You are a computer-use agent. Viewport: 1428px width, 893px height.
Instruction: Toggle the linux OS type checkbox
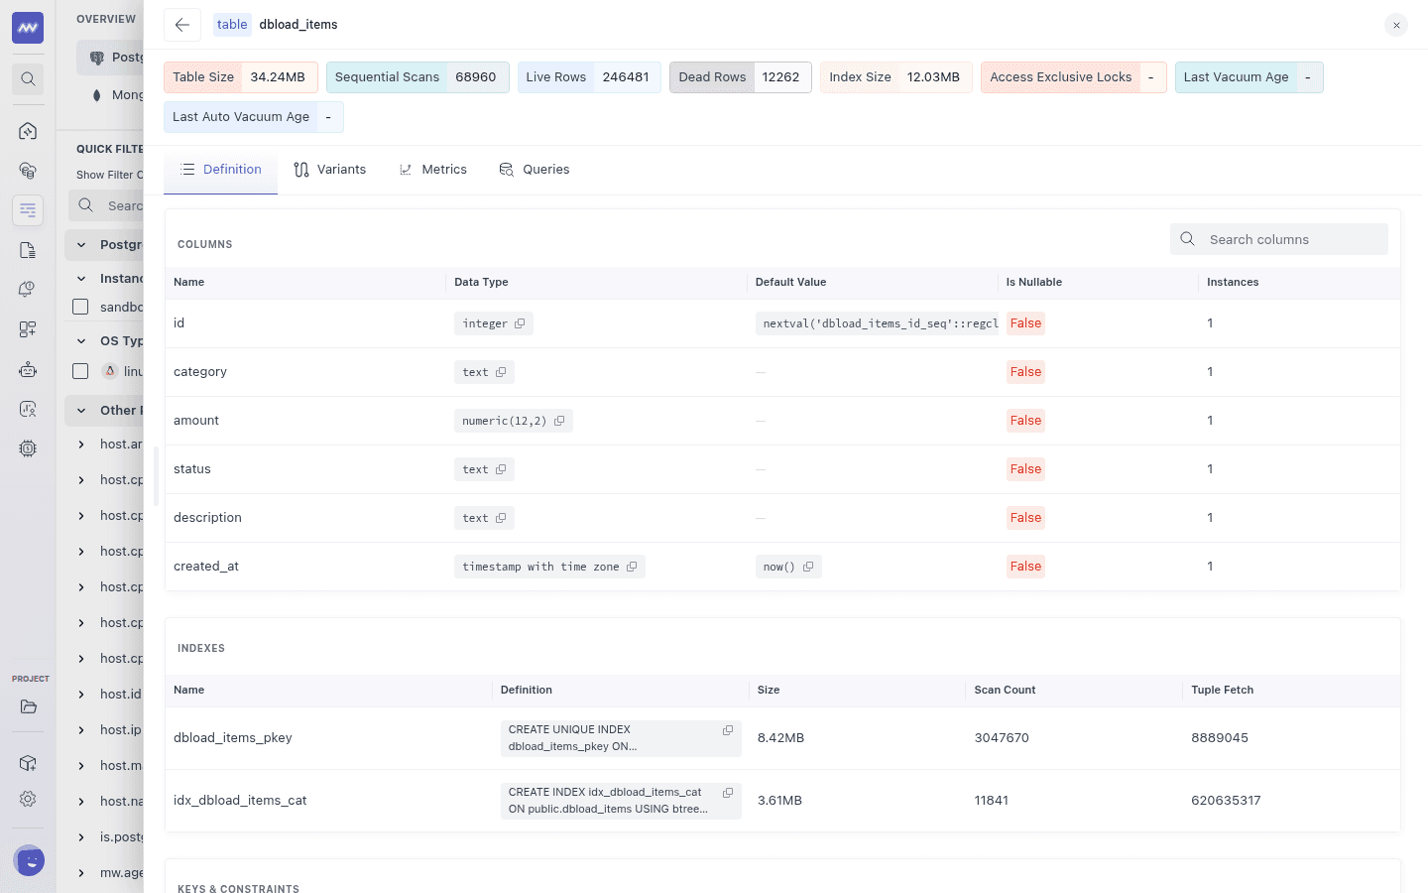point(80,371)
